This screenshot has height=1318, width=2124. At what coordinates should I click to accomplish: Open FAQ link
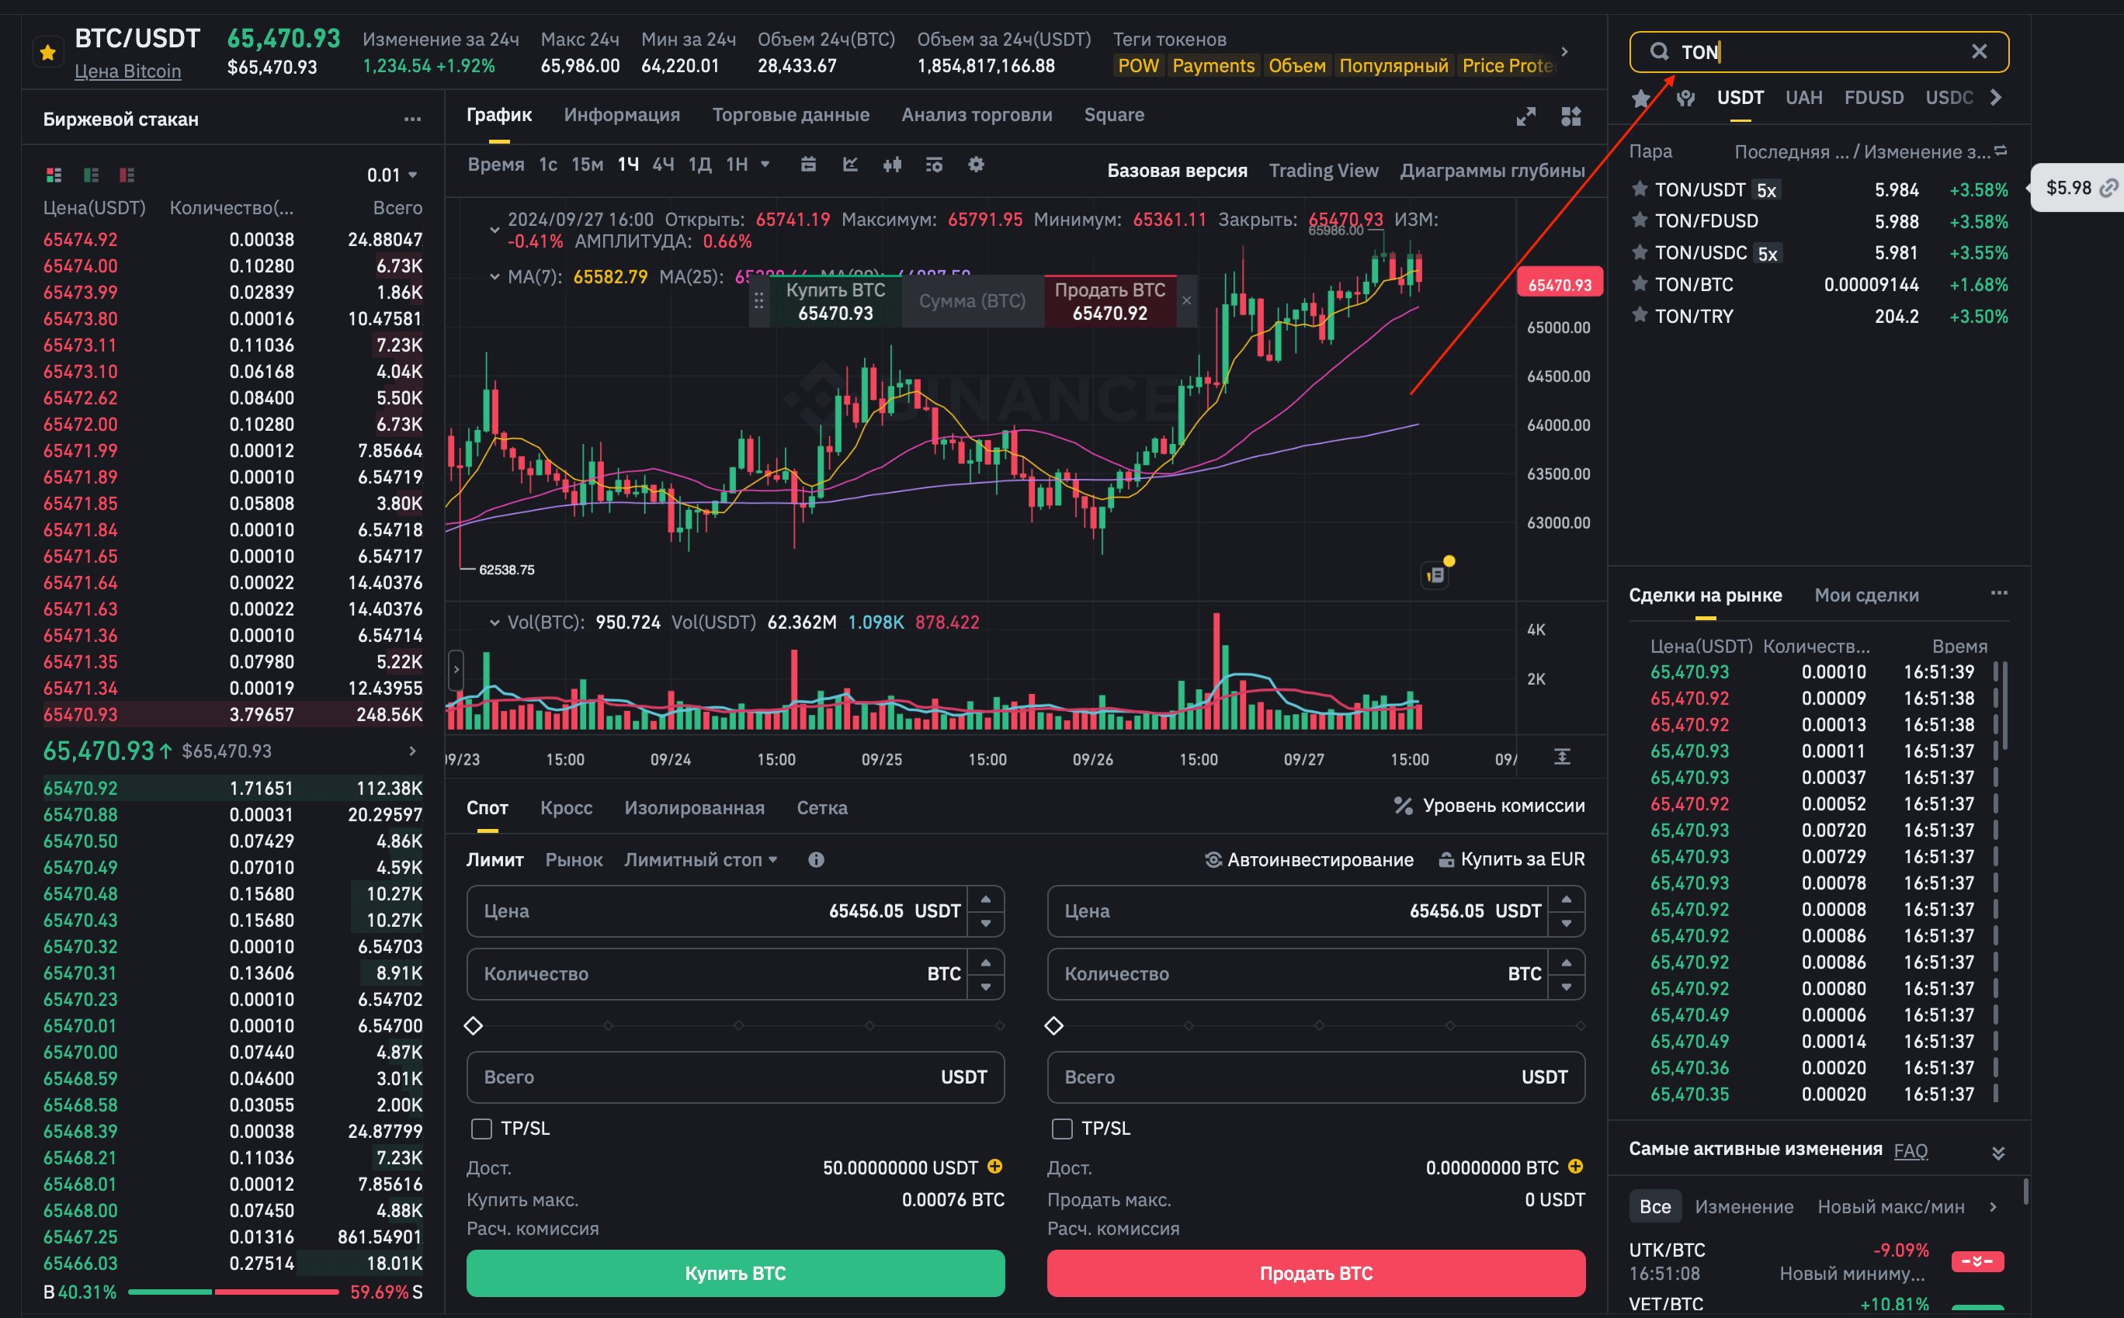pos(1911,1150)
